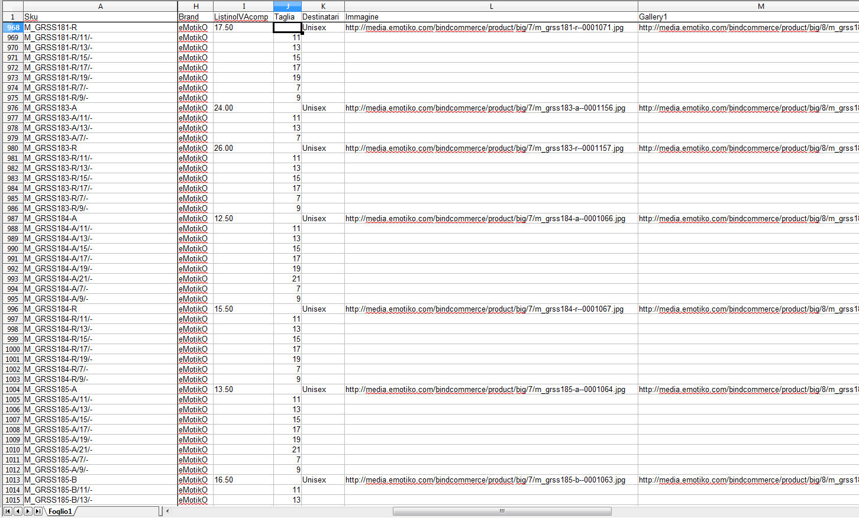This screenshot has width=859, height=518.
Task: Click the cell containing price 24.00
Action: click(243, 108)
